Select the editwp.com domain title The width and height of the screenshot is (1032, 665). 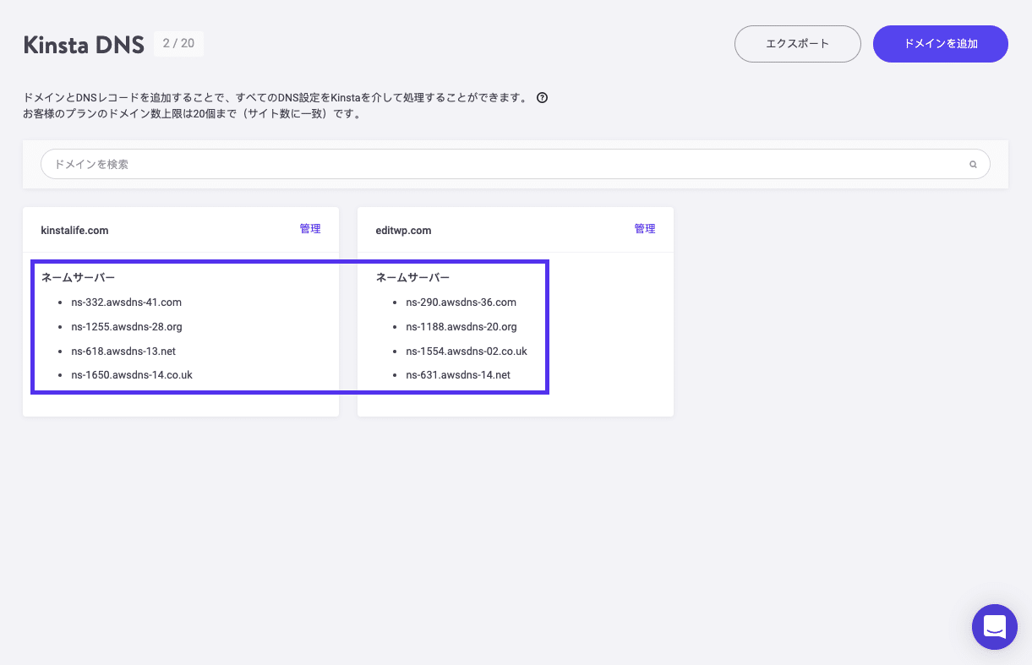point(403,230)
